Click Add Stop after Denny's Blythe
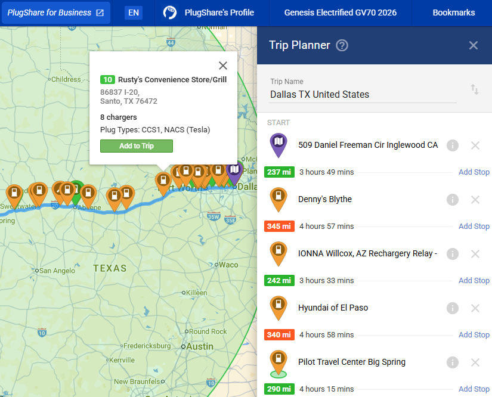 click(474, 227)
